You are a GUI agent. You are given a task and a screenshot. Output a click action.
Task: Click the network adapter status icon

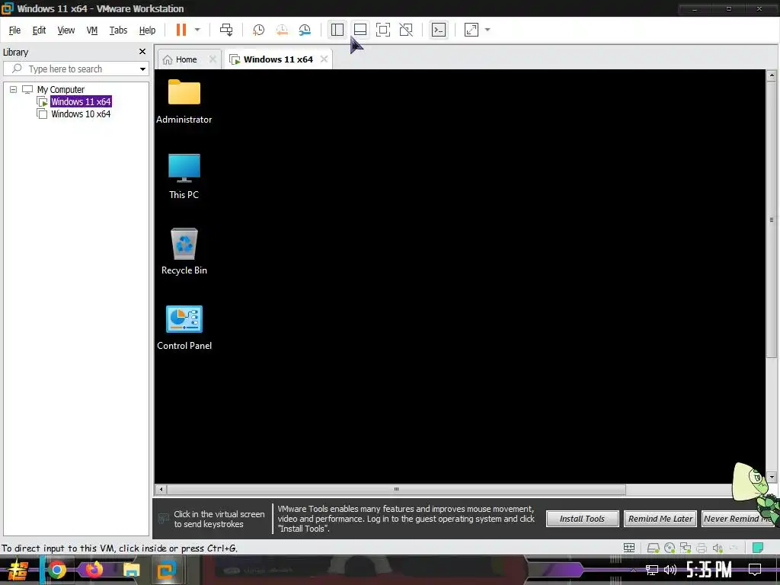tap(686, 548)
